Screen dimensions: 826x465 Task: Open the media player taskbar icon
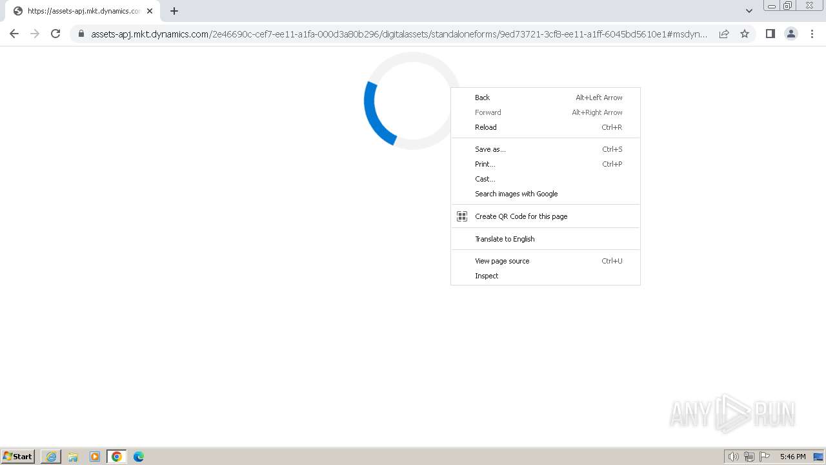coord(95,457)
